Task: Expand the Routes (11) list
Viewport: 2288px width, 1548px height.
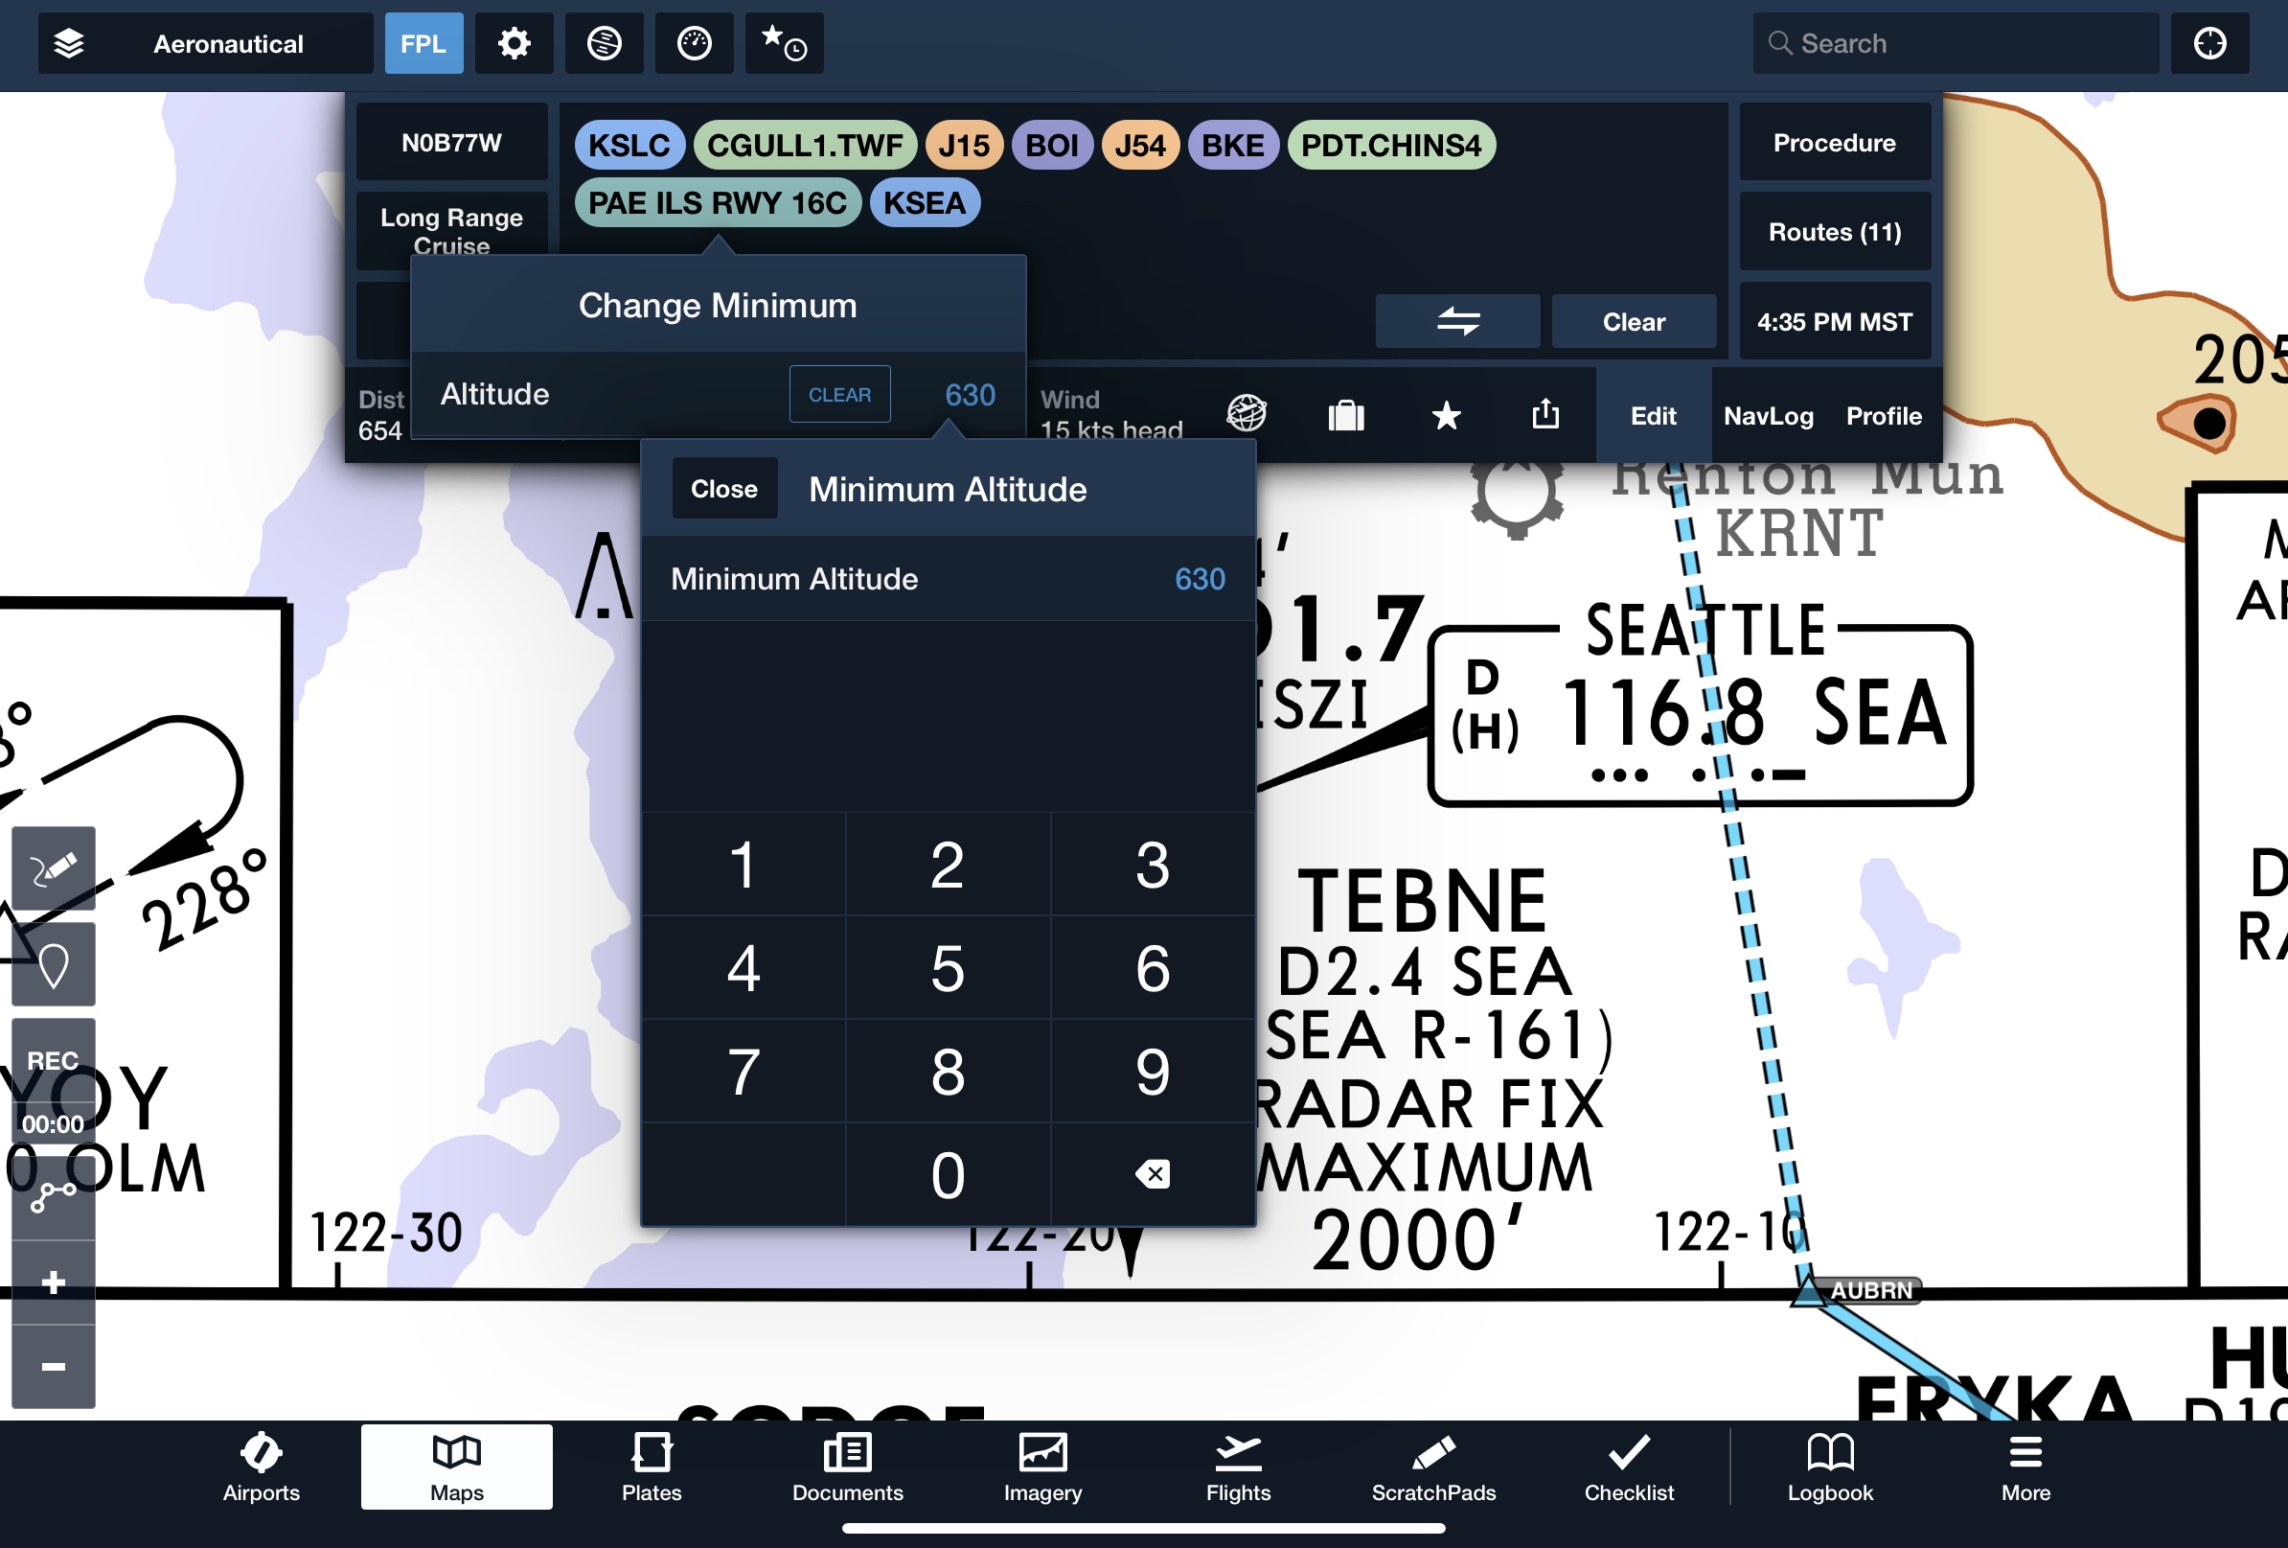Action: click(x=1834, y=232)
